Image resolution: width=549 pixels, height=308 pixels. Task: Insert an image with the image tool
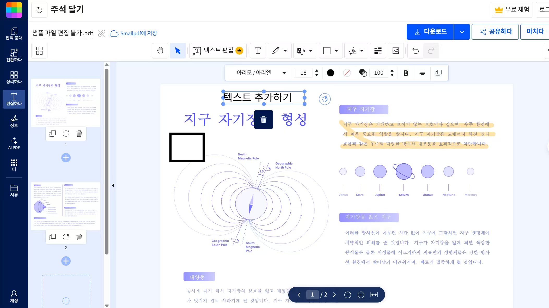tap(396, 51)
